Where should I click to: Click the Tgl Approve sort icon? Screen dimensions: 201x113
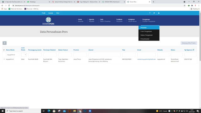tap(193, 50)
